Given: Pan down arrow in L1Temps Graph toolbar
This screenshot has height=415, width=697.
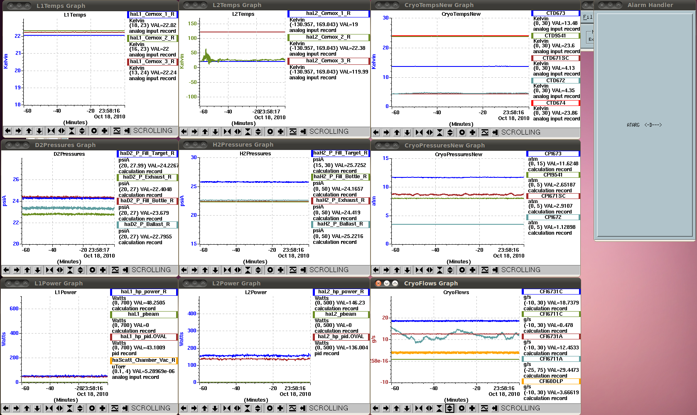Looking at the screenshot, I should tap(39, 131).
